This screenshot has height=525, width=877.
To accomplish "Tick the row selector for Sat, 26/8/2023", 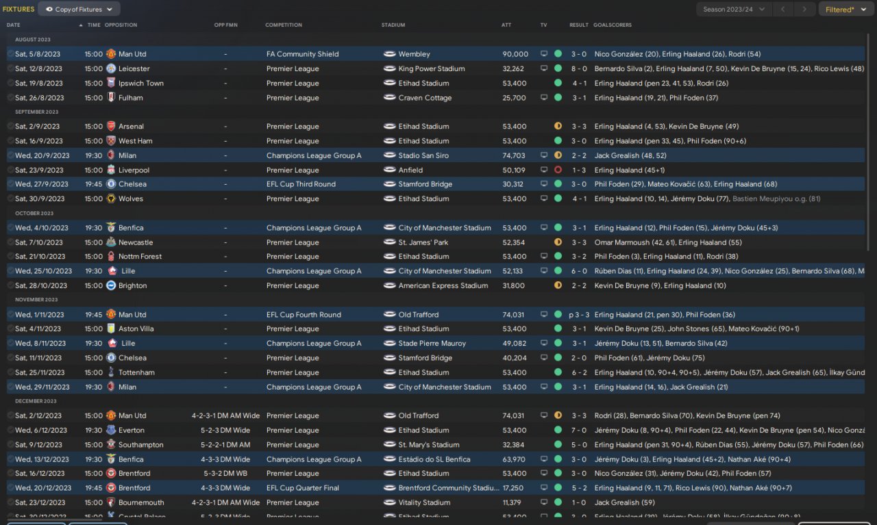I will tap(10, 98).
